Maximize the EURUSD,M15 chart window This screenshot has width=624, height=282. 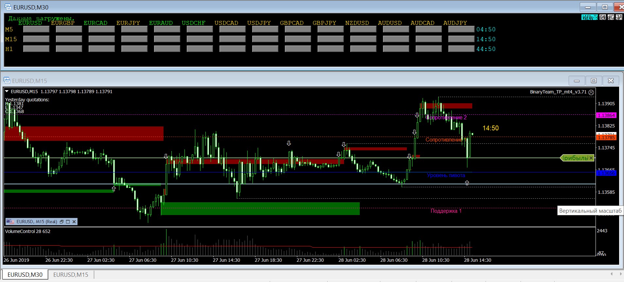point(594,81)
